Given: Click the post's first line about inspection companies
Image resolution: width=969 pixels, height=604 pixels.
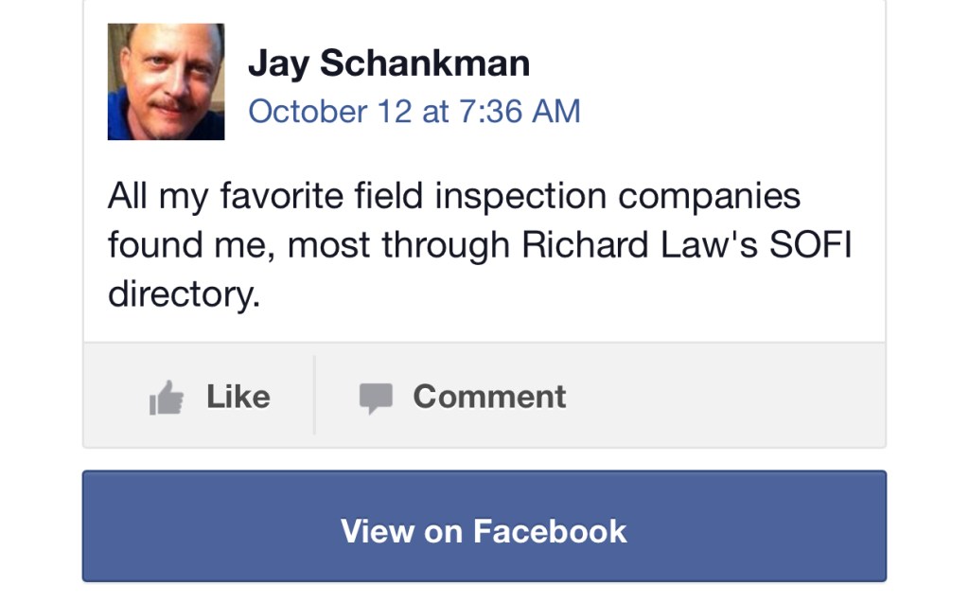Looking at the screenshot, I should tap(453, 197).
